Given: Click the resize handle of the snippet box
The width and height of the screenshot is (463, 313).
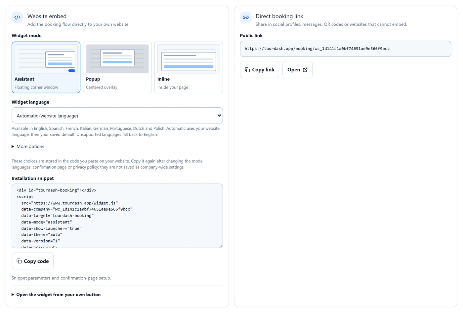Looking at the screenshot, I should (x=221, y=246).
